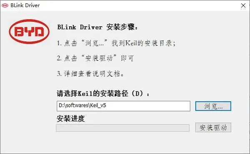Image resolution: width=250 pixels, height=154 pixels.
Task: Click the empty title bar area
Action: 139,5
